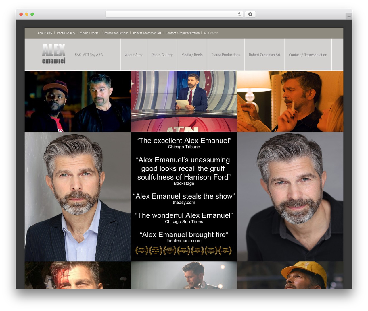368x311 pixels.
Task: Open the singer at microphone photo
Action: coord(184,275)
